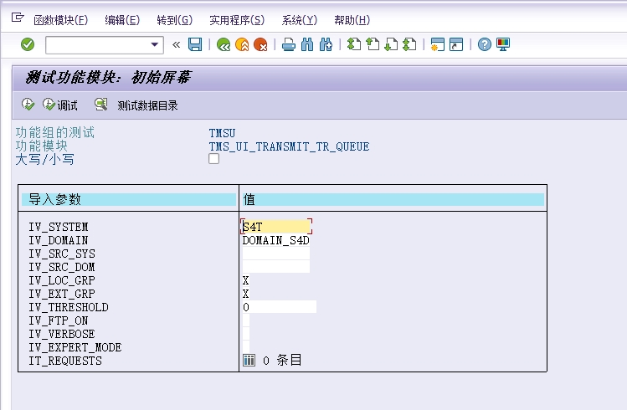Go to Previous Page icon
The width and height of the screenshot is (627, 410).
373,44
